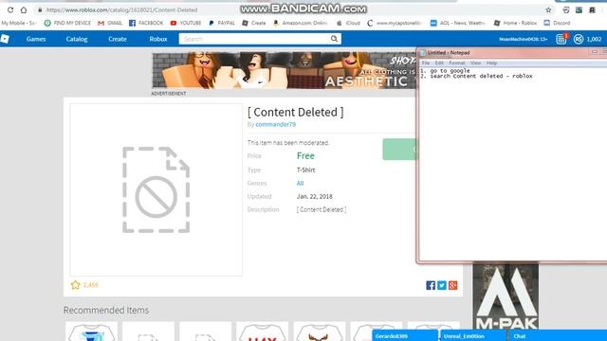This screenshot has height=341, width=607.
Task: Open the YOUTUBE bookmark
Action: click(186, 23)
